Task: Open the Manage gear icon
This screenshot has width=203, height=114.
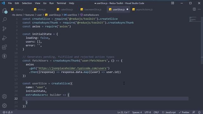Action: (x=4, y=105)
